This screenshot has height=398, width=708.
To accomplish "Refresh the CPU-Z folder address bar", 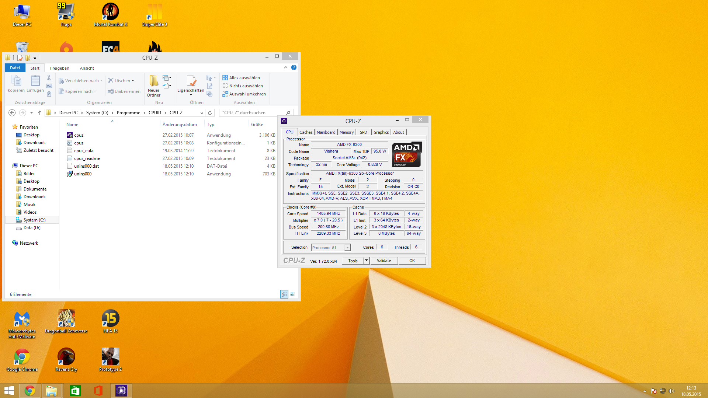I will (x=210, y=113).
